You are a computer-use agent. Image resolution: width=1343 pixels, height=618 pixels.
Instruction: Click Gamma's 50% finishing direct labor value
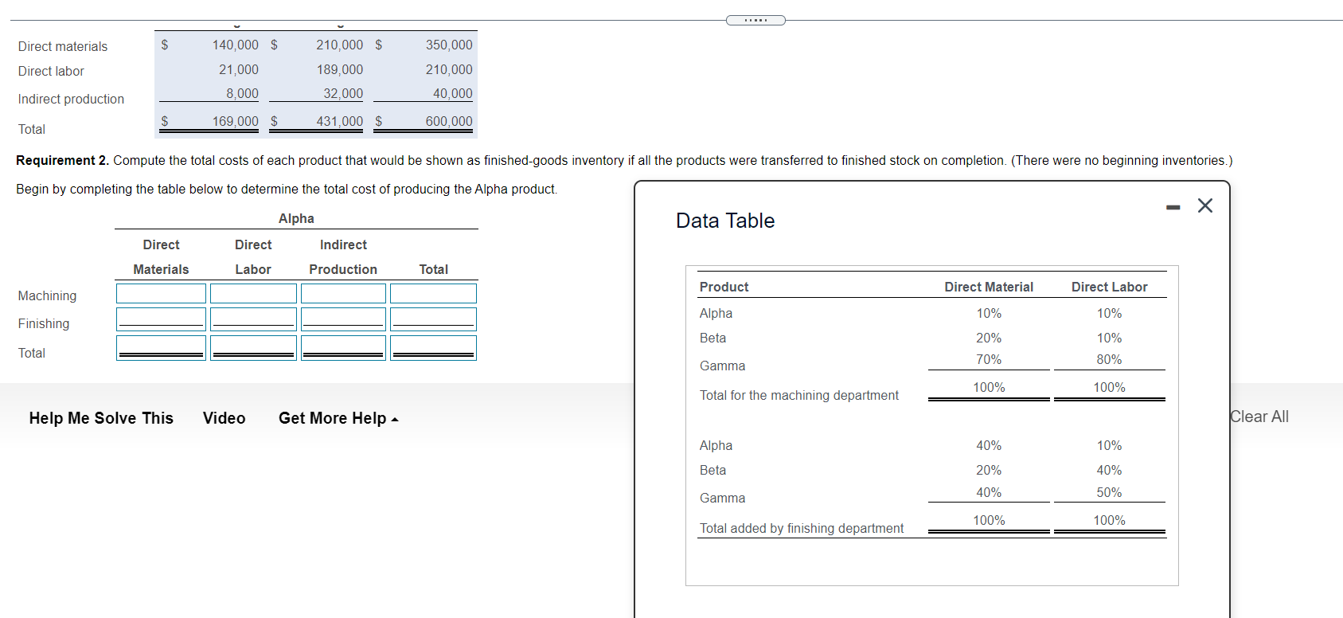[x=1109, y=493]
